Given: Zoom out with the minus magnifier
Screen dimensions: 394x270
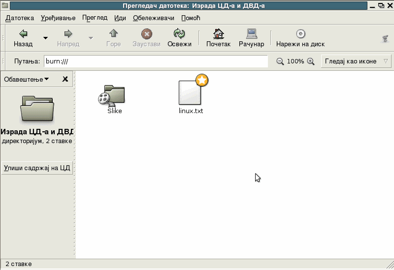Looking at the screenshot, I should click(x=280, y=61).
